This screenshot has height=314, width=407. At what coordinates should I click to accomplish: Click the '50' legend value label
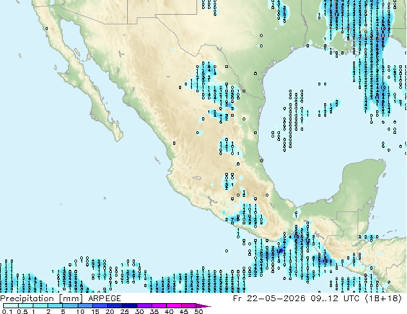point(199,311)
